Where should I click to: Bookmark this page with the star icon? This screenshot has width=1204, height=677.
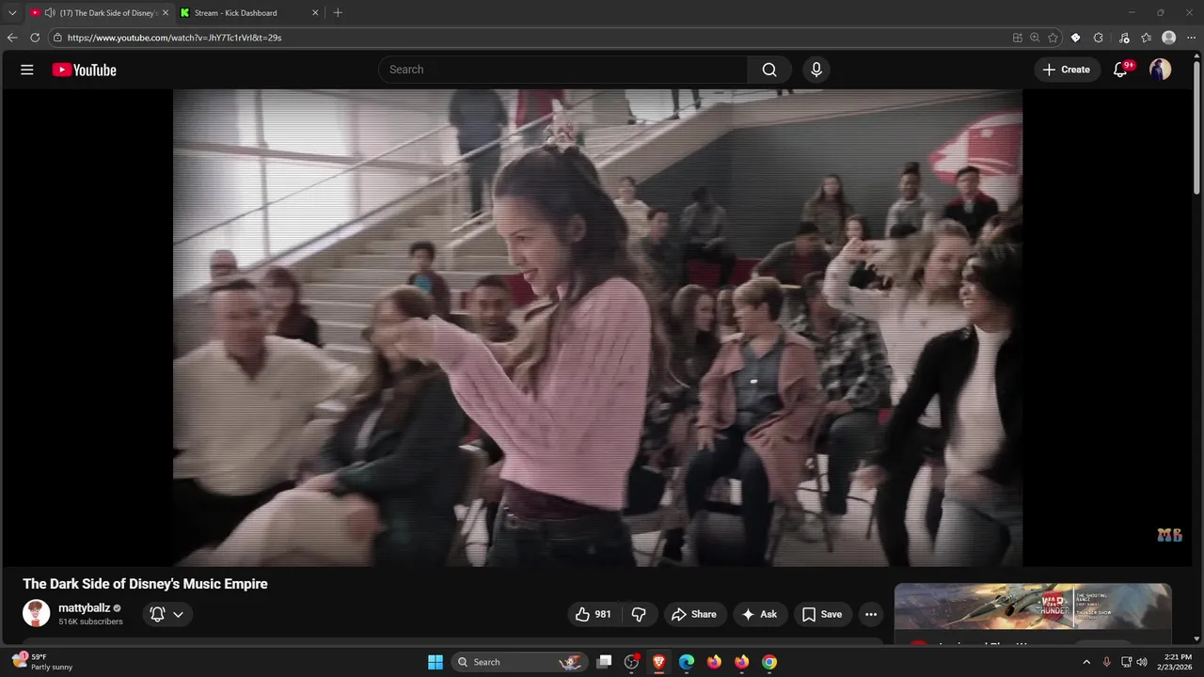[1053, 38]
